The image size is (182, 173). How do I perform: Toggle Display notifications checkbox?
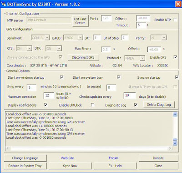[x=45, y=105]
